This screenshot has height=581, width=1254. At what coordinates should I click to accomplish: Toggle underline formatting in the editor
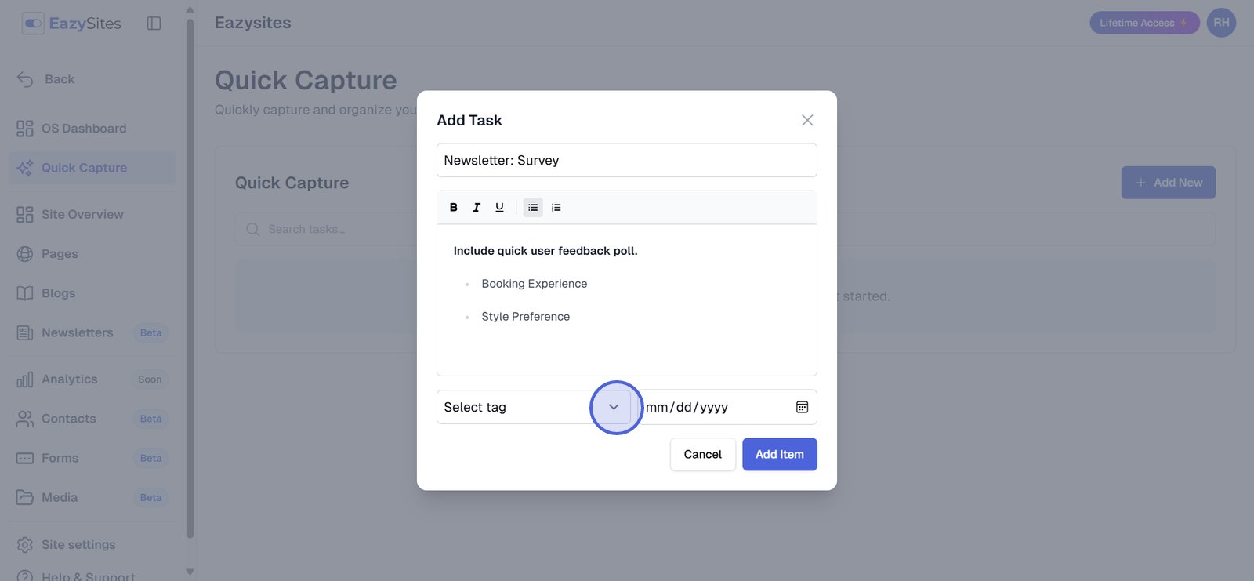click(499, 208)
